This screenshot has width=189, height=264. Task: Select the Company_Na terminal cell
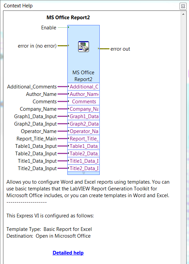[x=84, y=109]
